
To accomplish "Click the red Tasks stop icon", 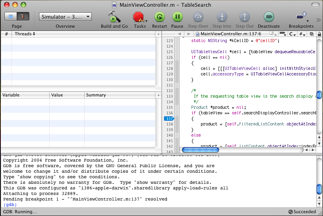I will click(138, 17).
